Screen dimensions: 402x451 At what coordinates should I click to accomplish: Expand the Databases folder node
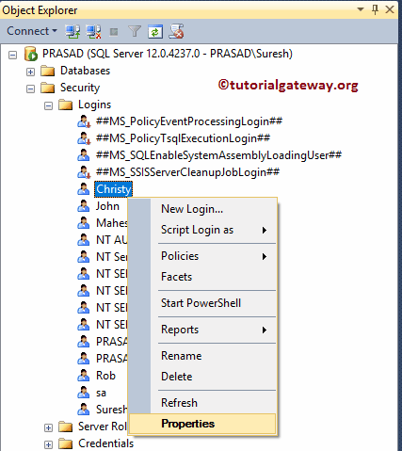pos(30,72)
